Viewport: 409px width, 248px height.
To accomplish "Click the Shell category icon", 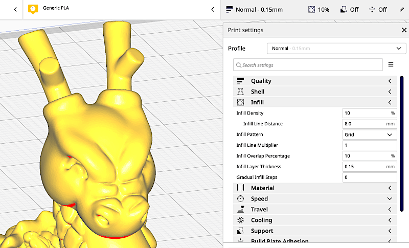I will (x=240, y=92).
